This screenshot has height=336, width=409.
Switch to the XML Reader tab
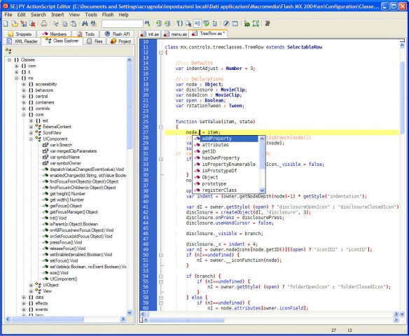[x=22, y=41]
